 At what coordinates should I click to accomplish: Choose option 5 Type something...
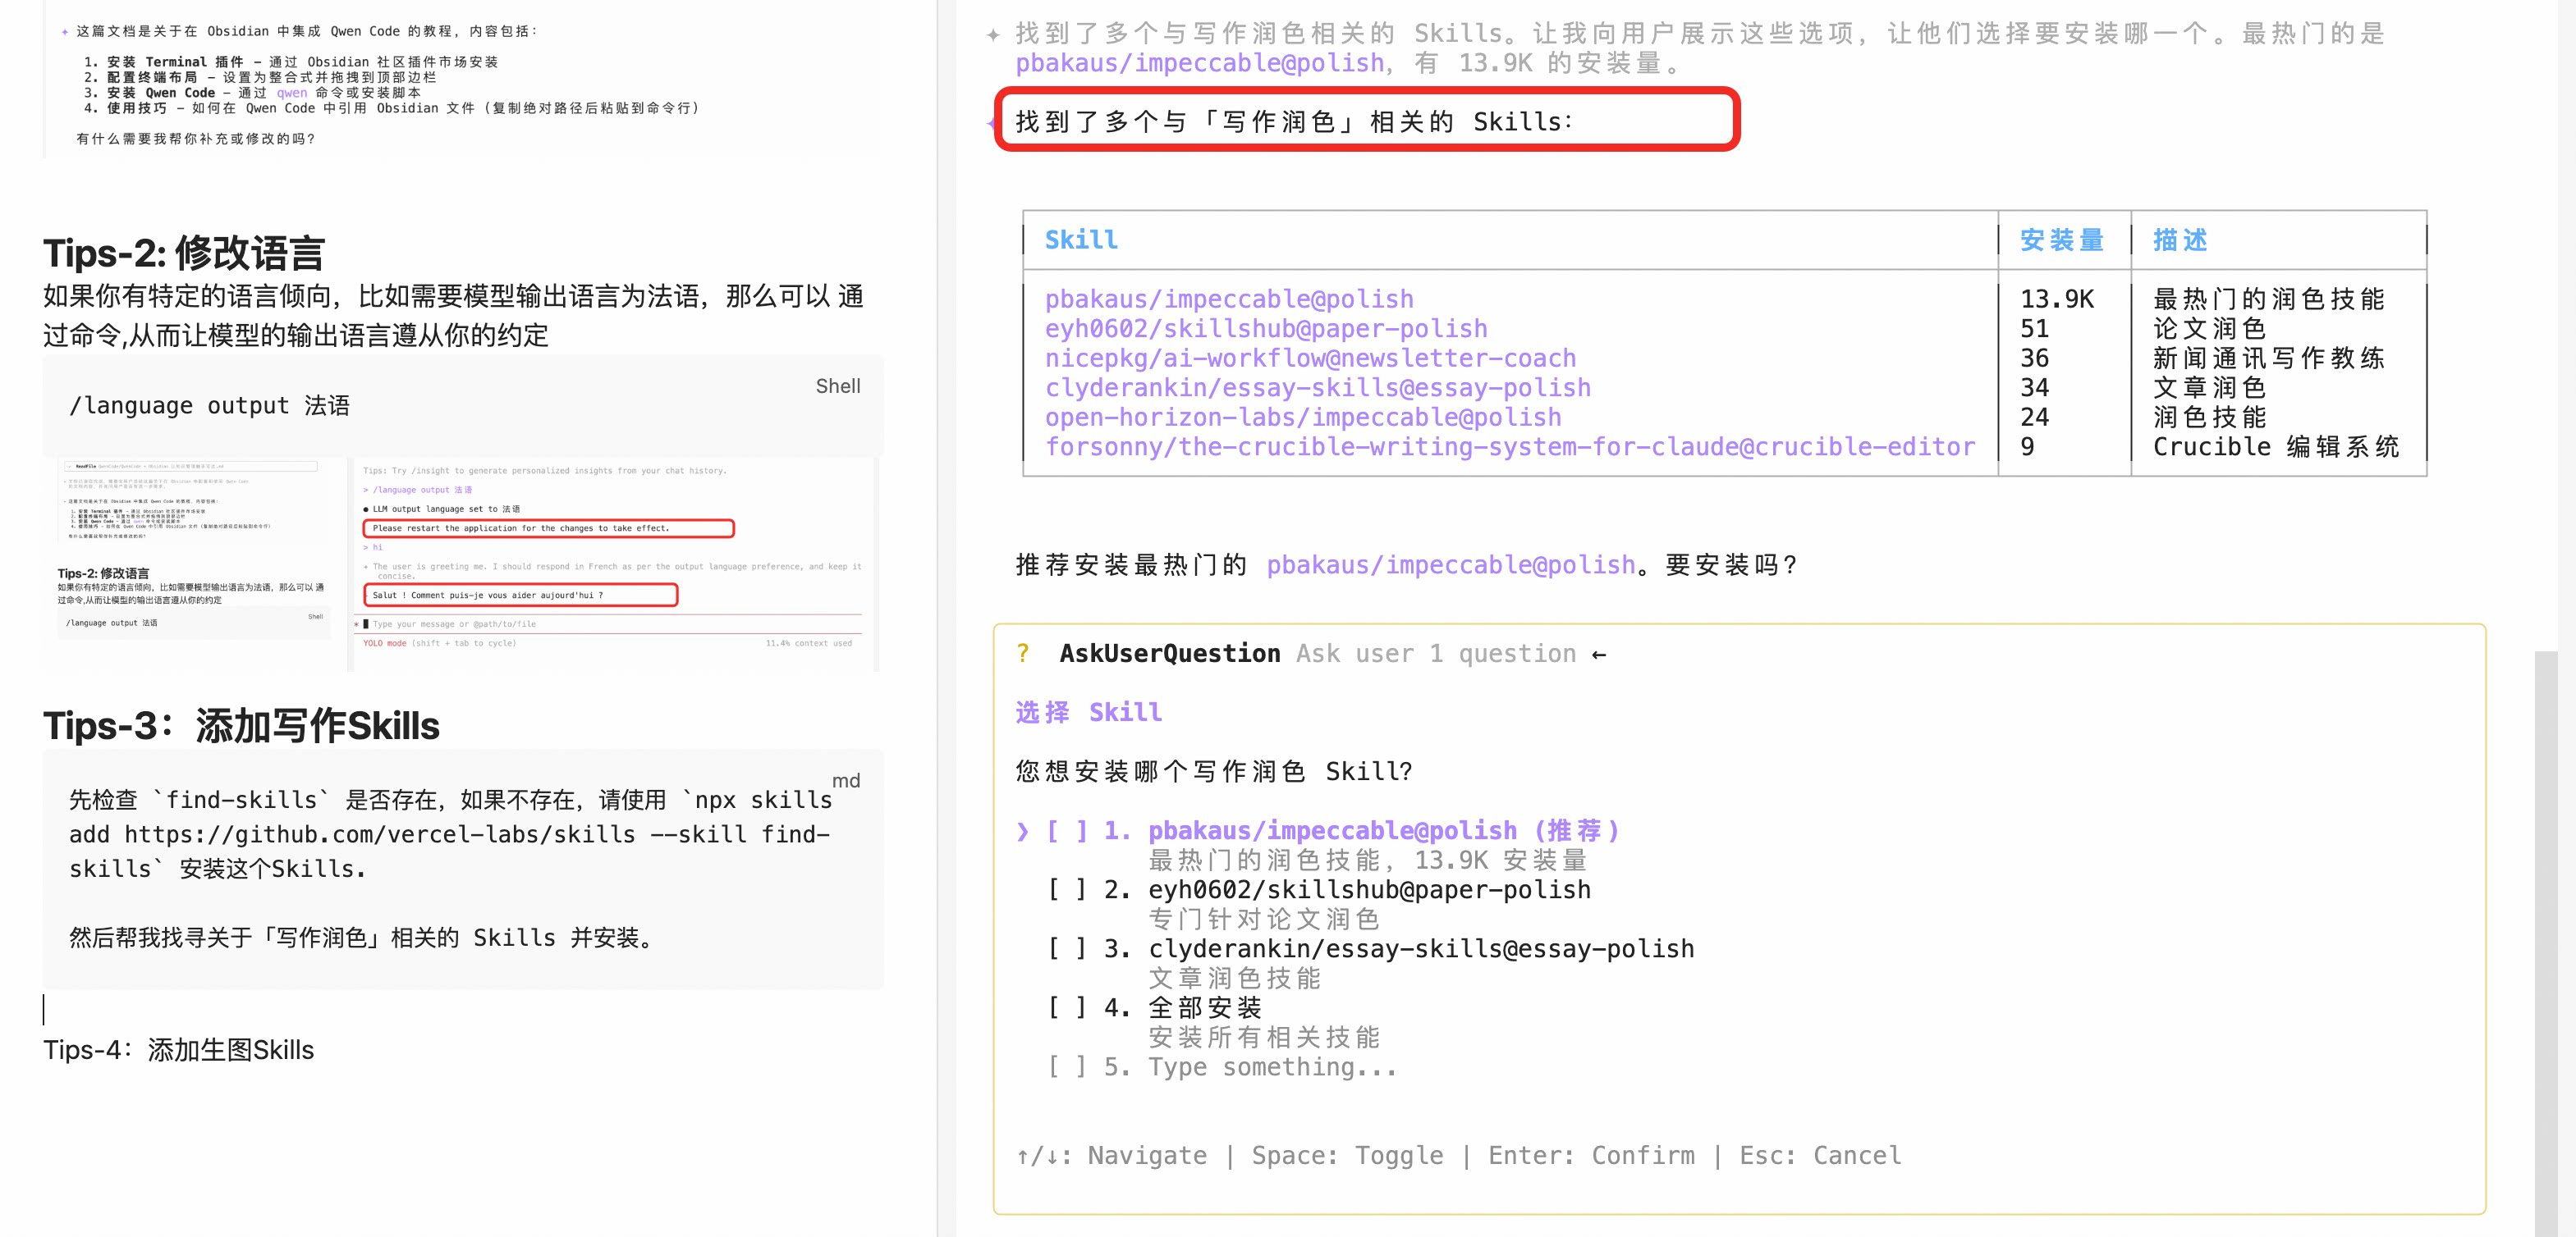(1066, 1067)
